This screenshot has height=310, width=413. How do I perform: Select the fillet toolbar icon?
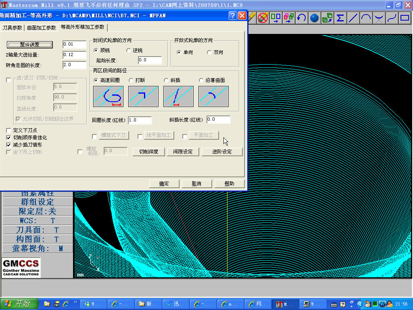click(379, 18)
